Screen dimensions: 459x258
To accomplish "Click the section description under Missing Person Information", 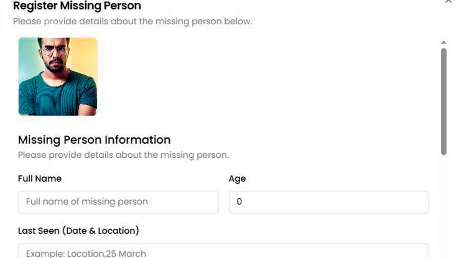I will (123, 155).
